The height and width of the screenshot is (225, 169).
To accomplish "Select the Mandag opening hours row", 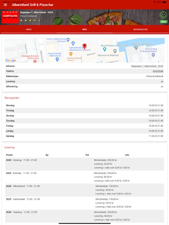I will pos(85,105).
